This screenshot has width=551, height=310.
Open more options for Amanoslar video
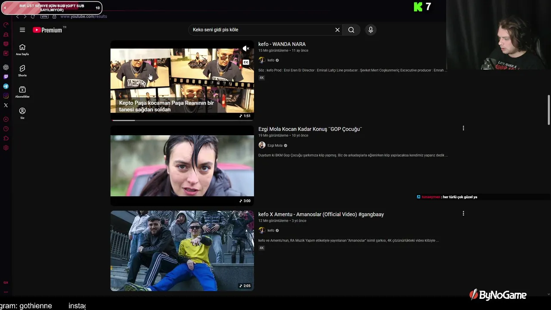pos(463,214)
